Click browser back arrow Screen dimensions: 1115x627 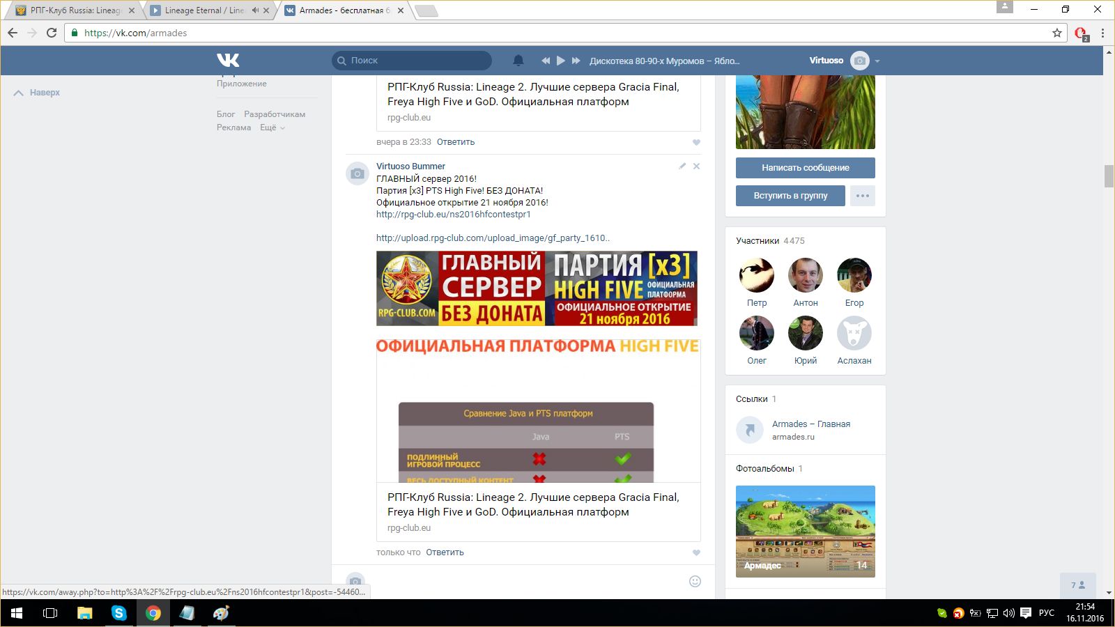click(x=13, y=33)
